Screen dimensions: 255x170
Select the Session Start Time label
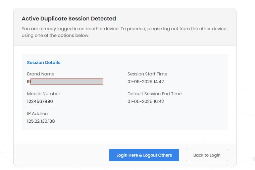click(x=147, y=74)
